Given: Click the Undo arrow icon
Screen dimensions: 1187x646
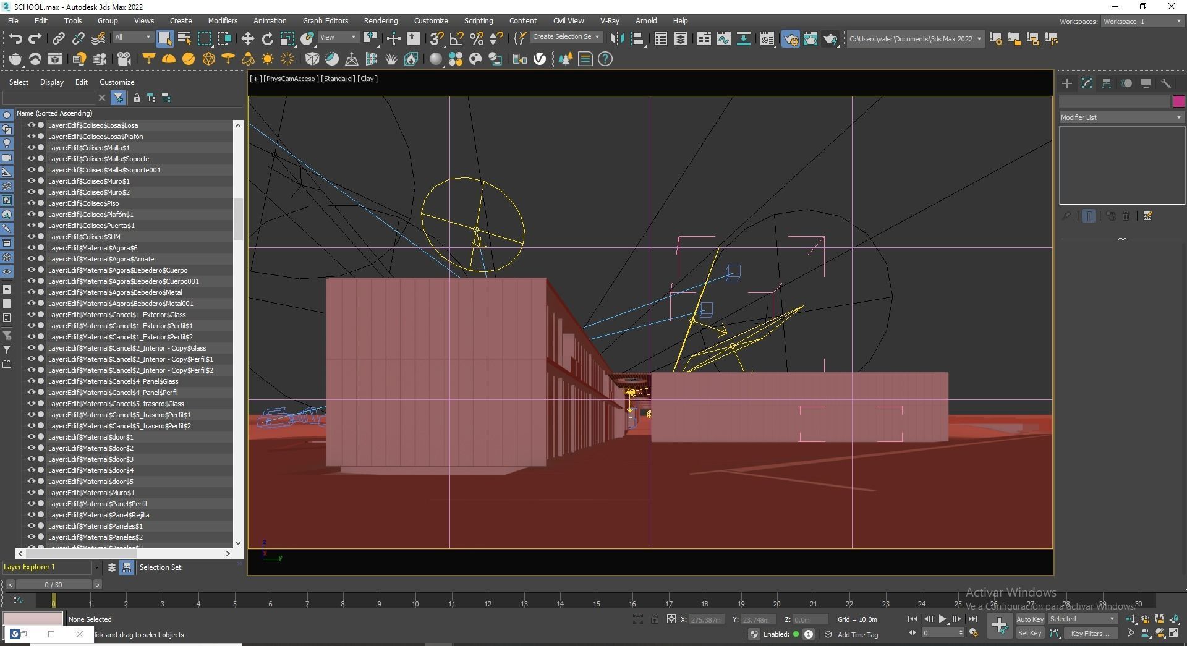Looking at the screenshot, I should coord(15,39).
